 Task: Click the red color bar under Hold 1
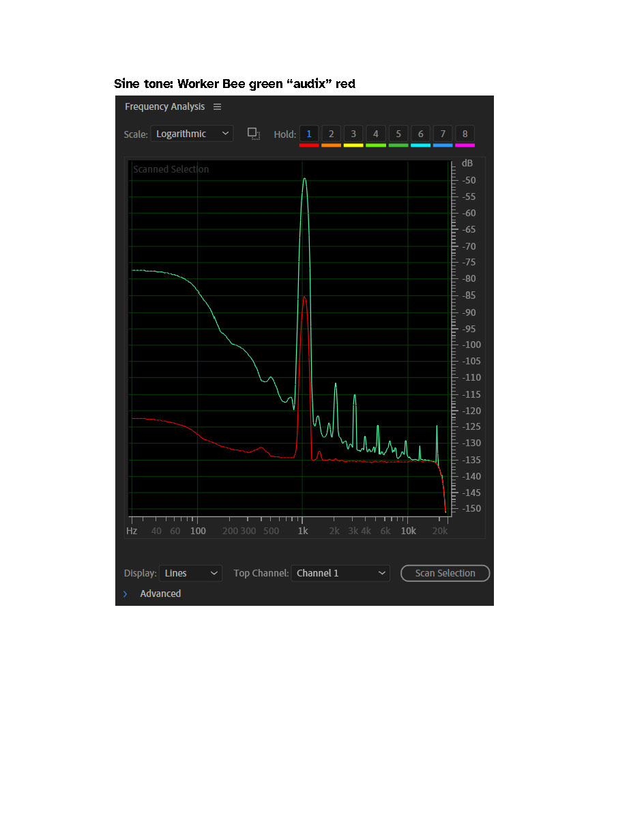[x=308, y=145]
